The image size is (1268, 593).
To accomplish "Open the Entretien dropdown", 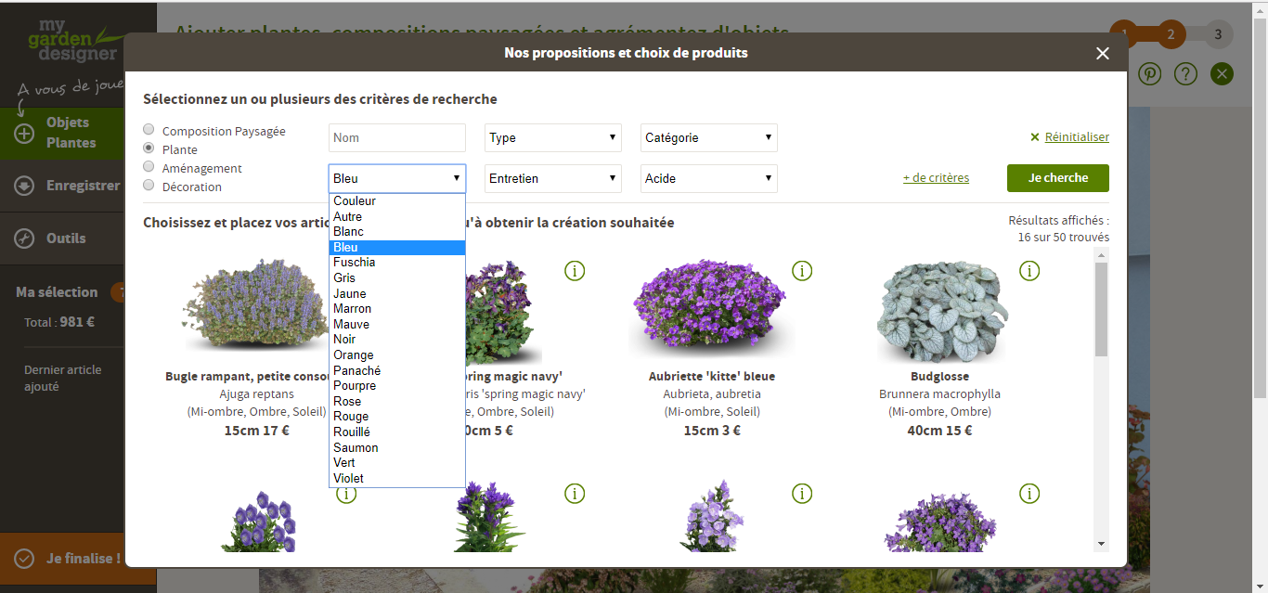I will [x=553, y=178].
